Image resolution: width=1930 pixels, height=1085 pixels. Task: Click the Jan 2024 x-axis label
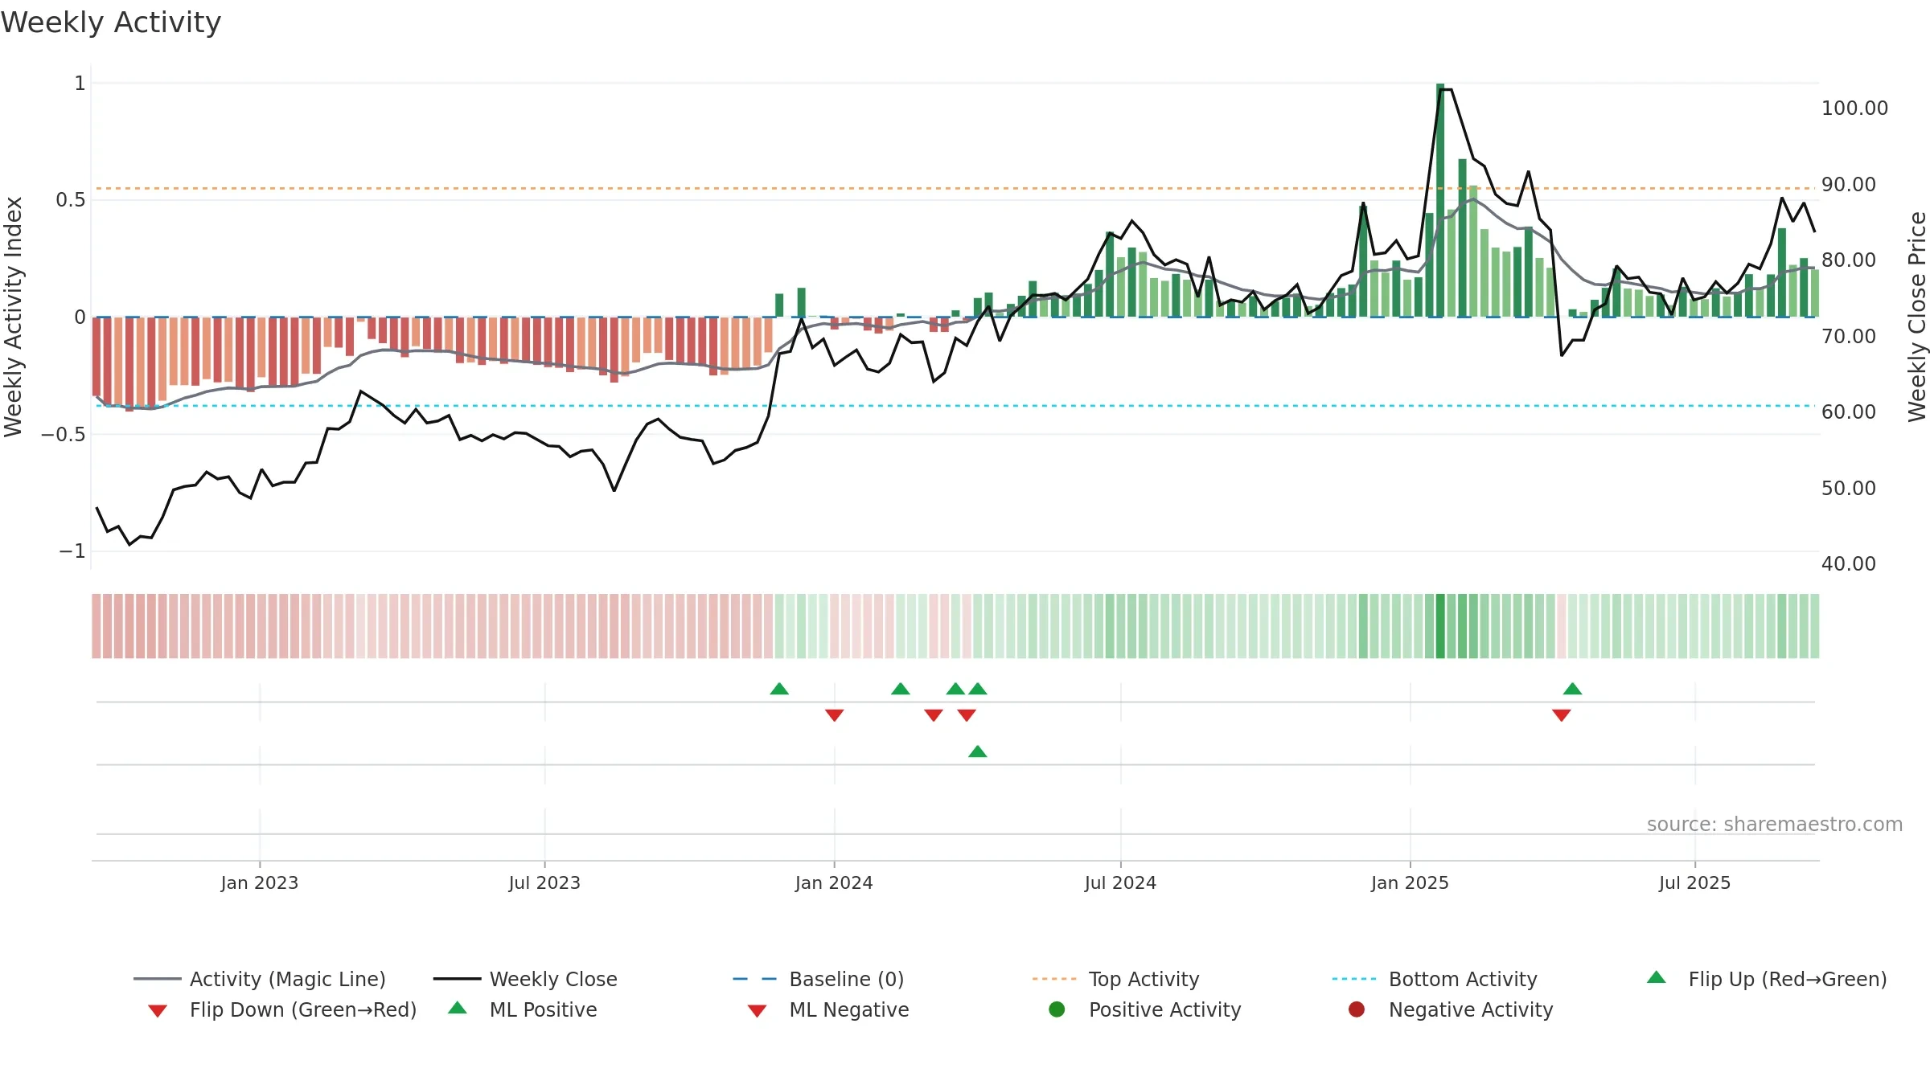[x=834, y=882]
